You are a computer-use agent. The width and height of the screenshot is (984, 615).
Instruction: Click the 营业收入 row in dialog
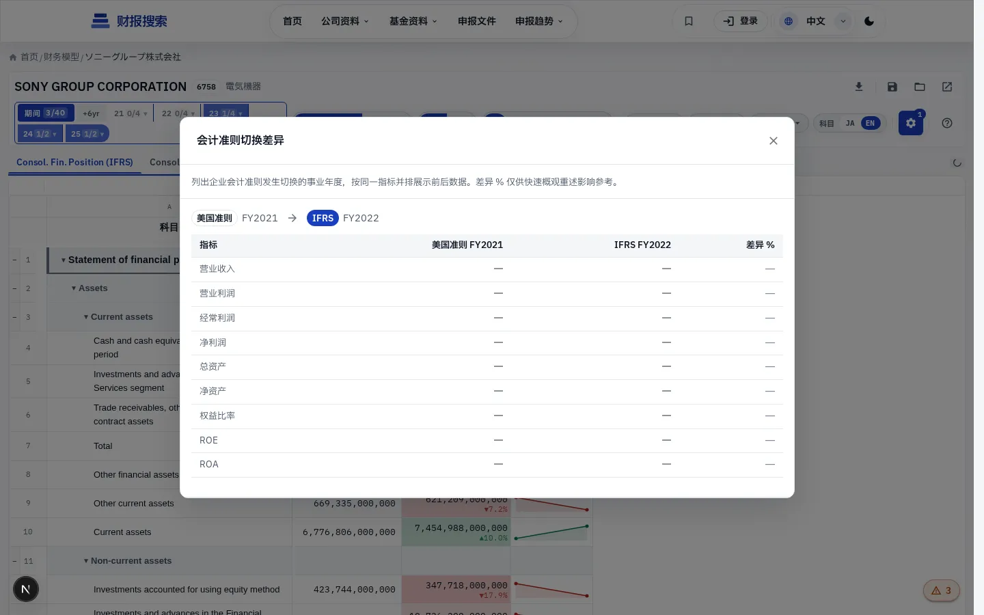point(487,269)
